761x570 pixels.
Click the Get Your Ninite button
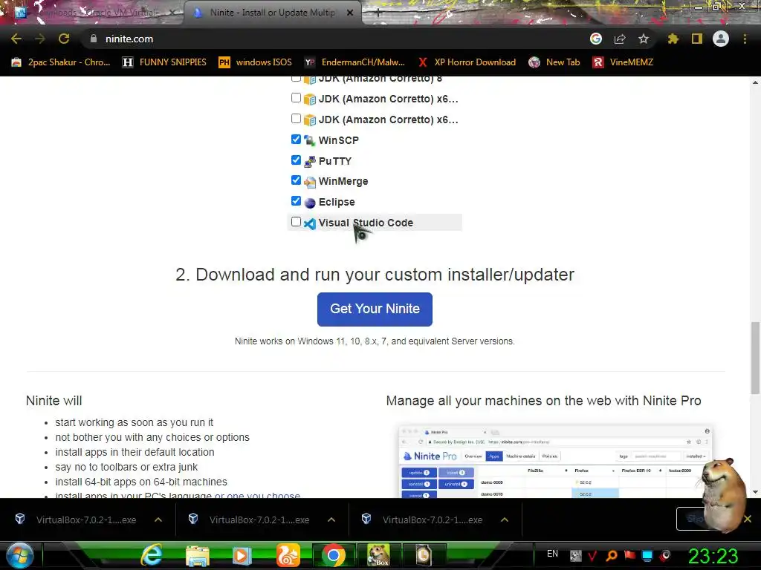[375, 309]
